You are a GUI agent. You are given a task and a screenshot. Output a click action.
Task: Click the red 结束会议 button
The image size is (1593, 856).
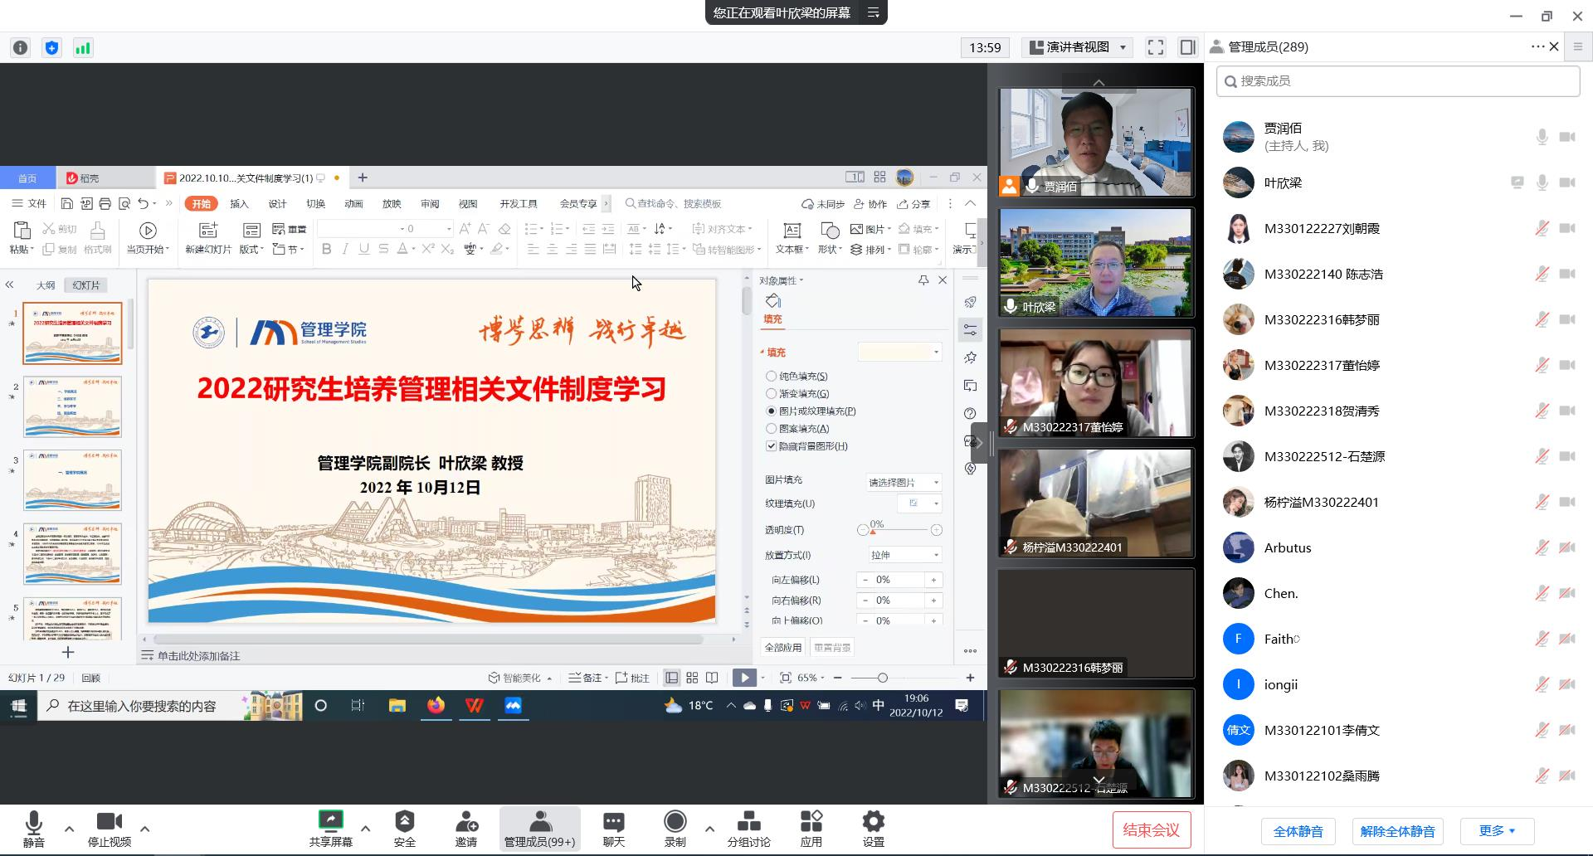tap(1151, 829)
